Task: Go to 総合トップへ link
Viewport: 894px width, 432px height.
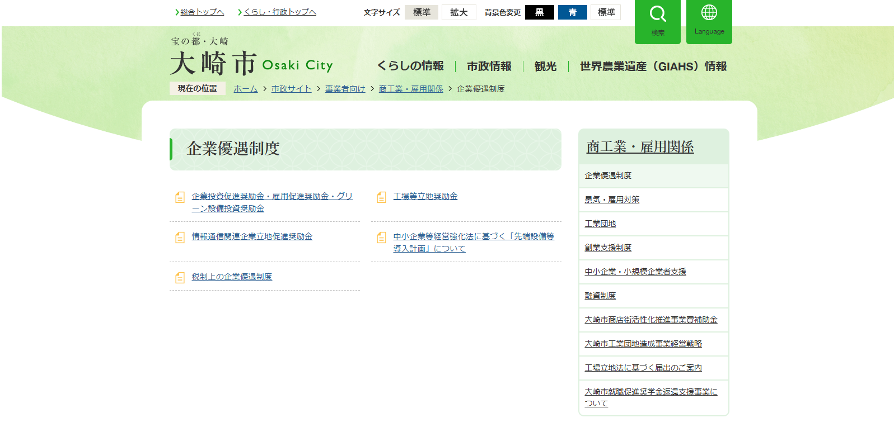Action: (x=202, y=12)
